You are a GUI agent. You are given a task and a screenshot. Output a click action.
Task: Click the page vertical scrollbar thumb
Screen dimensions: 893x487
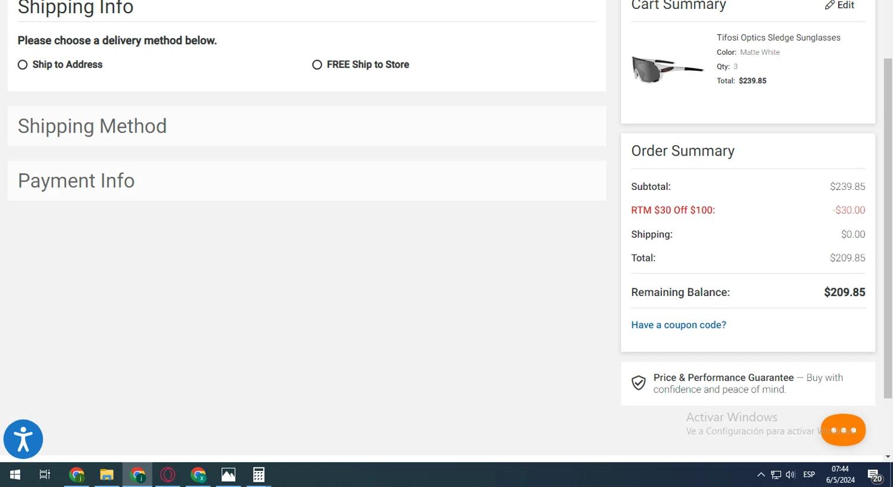coord(888,228)
